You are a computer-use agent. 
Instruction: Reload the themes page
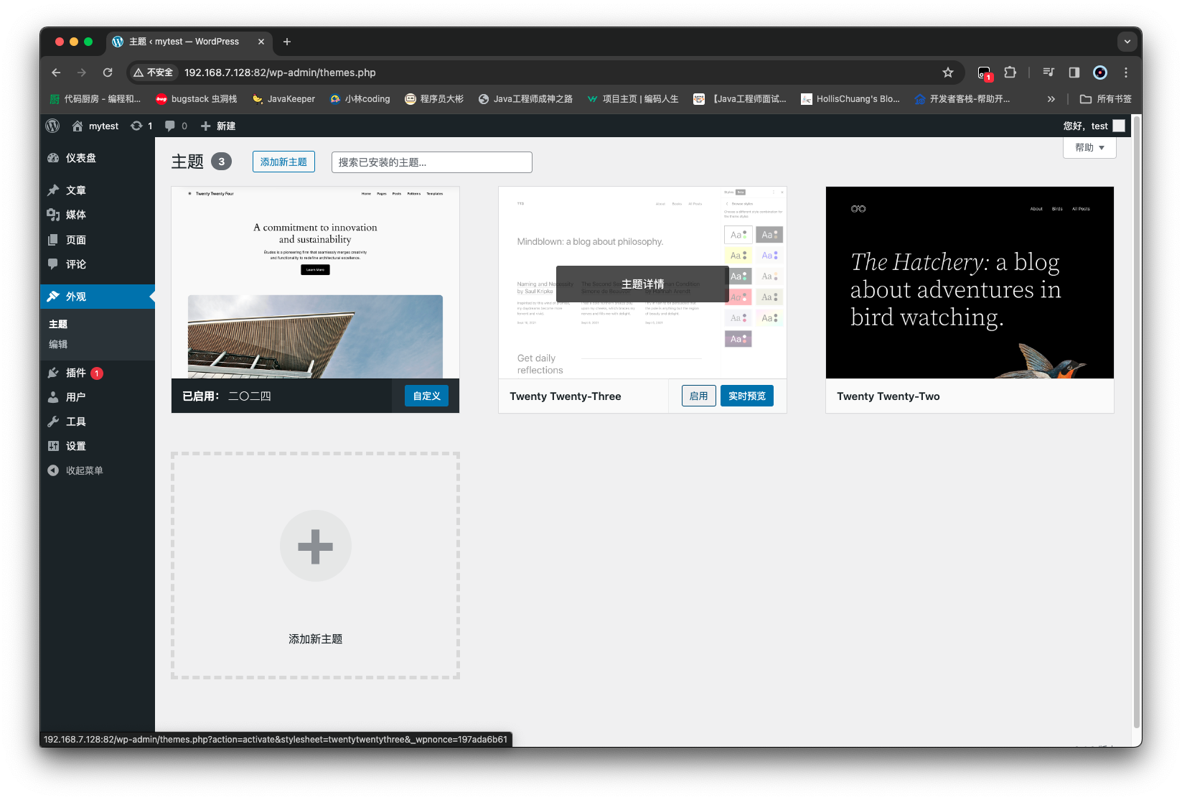pos(108,73)
